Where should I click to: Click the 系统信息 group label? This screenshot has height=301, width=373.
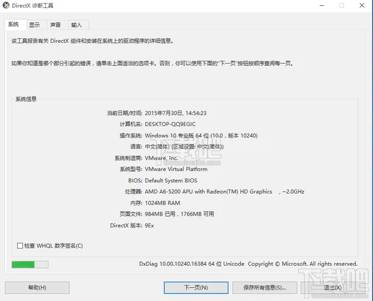point(26,99)
